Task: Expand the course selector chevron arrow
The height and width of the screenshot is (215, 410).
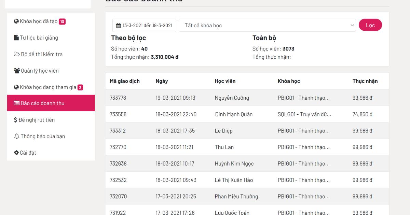Action: pos(352,25)
